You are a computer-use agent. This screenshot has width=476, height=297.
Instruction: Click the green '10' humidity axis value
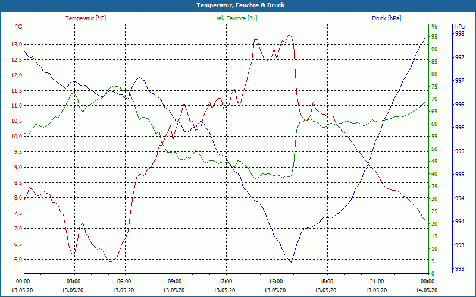pos(434,249)
